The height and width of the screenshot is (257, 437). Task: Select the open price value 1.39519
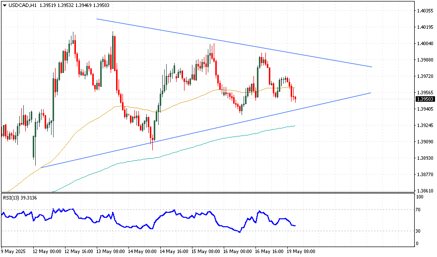[48, 5]
